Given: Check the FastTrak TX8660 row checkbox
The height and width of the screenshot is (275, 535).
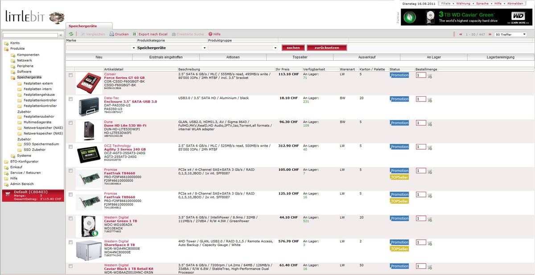Looking at the screenshot, I should coord(70,194).
